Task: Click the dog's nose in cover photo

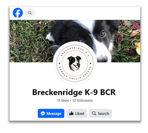Action: pyautogui.click(x=102, y=59)
